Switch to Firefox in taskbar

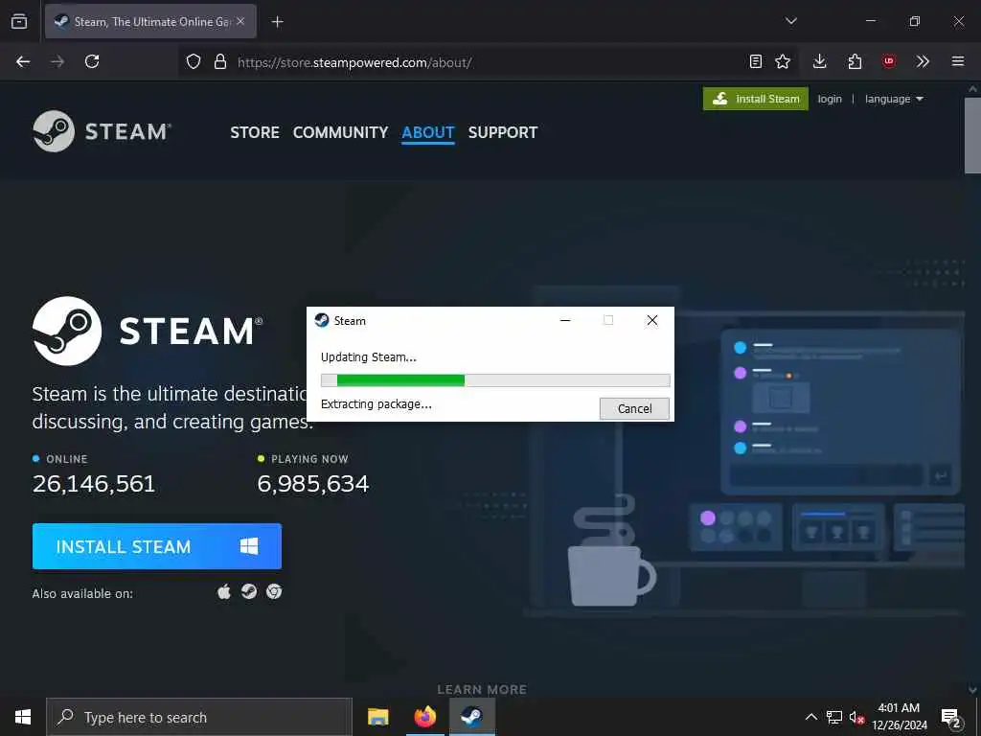pyautogui.click(x=424, y=717)
